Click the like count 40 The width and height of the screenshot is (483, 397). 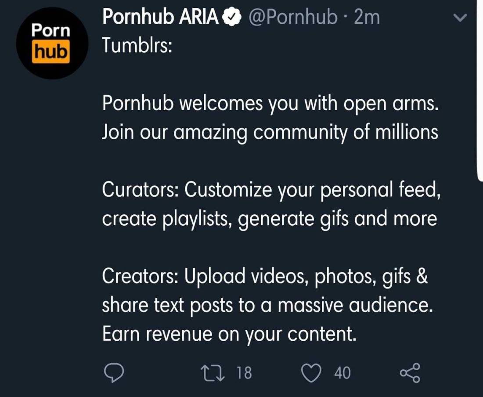[x=342, y=373]
